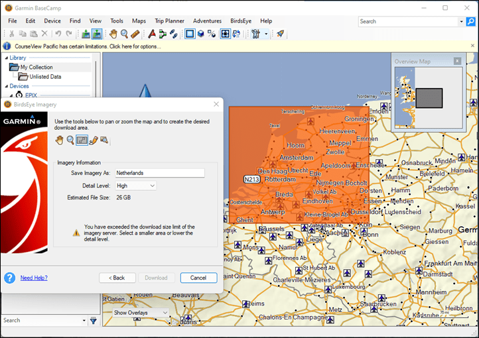Open the Show Overlays dropdown on map
This screenshot has width=479, height=338.
pyautogui.click(x=141, y=313)
